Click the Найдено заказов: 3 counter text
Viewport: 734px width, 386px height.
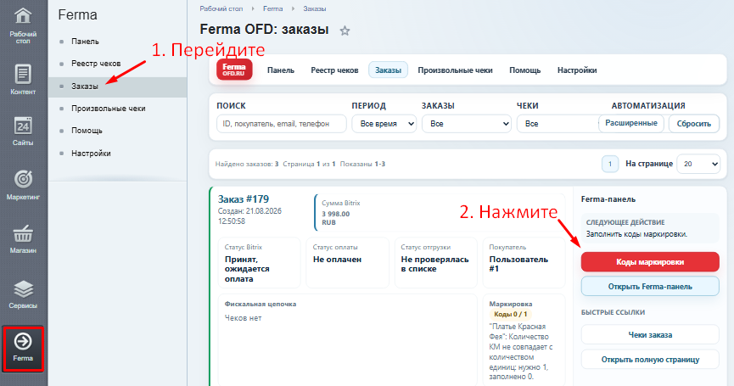(247, 165)
